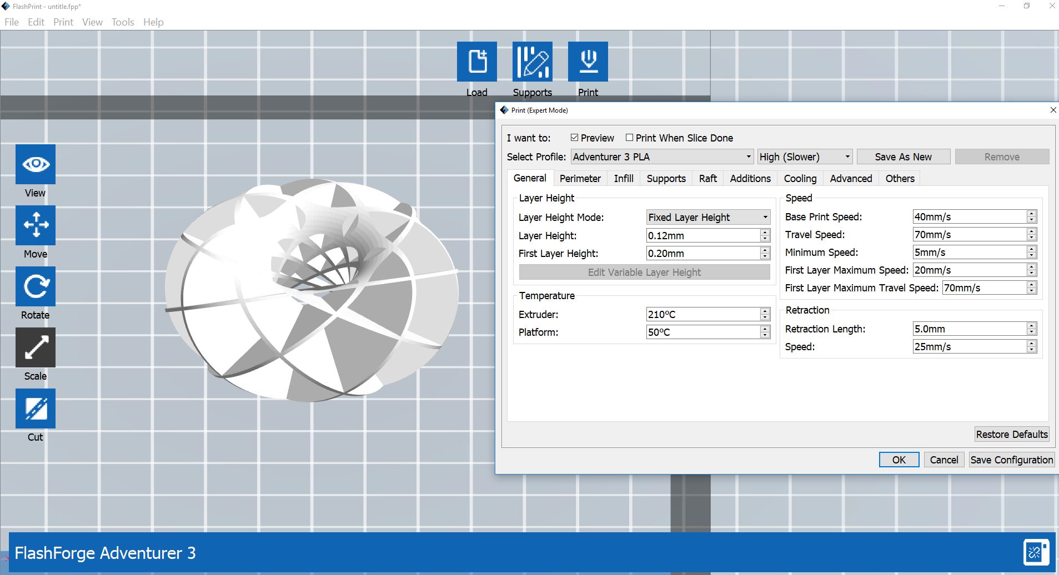
Task: Open the Edit menu
Action: pos(36,22)
